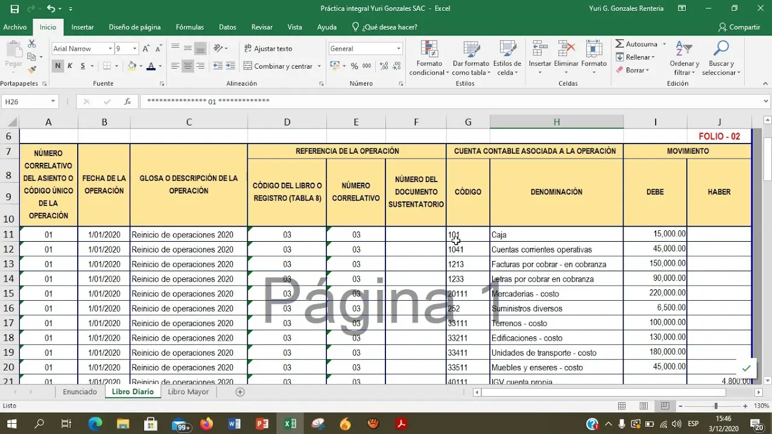Toggle italic (K) formatting
This screenshot has height=434, width=772.
70,66
